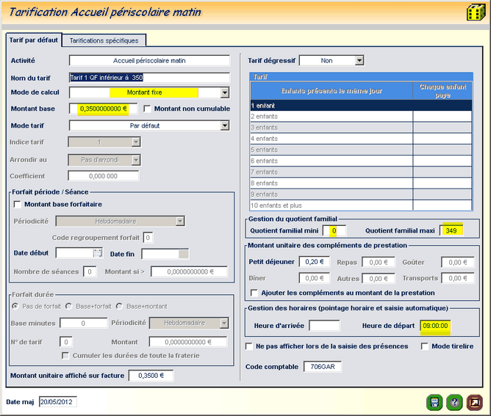Click the Montant base amount field
This screenshot has width=491, height=416.
103,109
